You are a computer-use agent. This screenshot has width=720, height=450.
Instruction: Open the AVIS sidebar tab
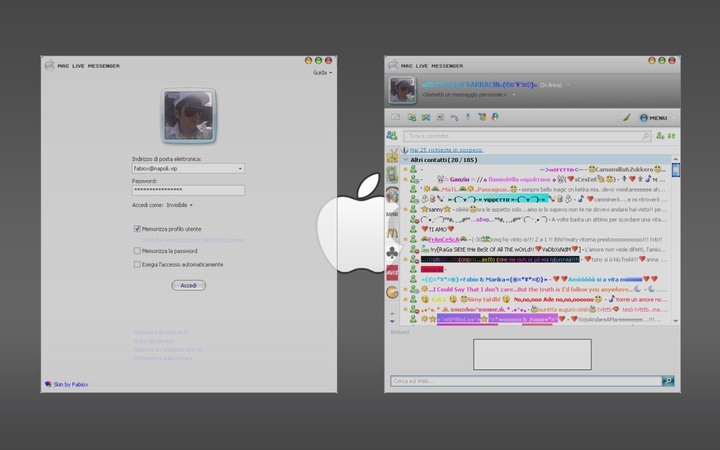tap(392, 273)
